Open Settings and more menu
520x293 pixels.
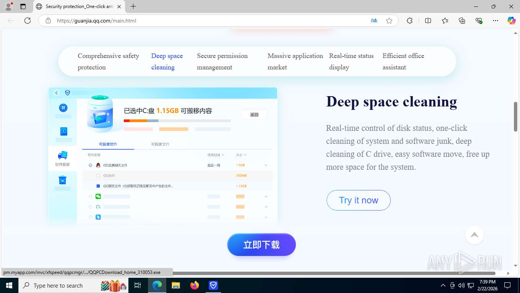pyautogui.click(x=496, y=21)
